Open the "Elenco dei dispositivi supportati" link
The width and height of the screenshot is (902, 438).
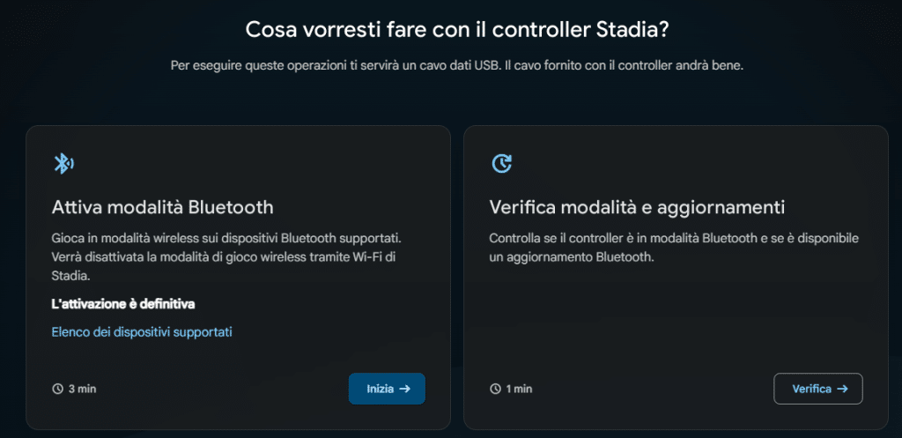(142, 332)
